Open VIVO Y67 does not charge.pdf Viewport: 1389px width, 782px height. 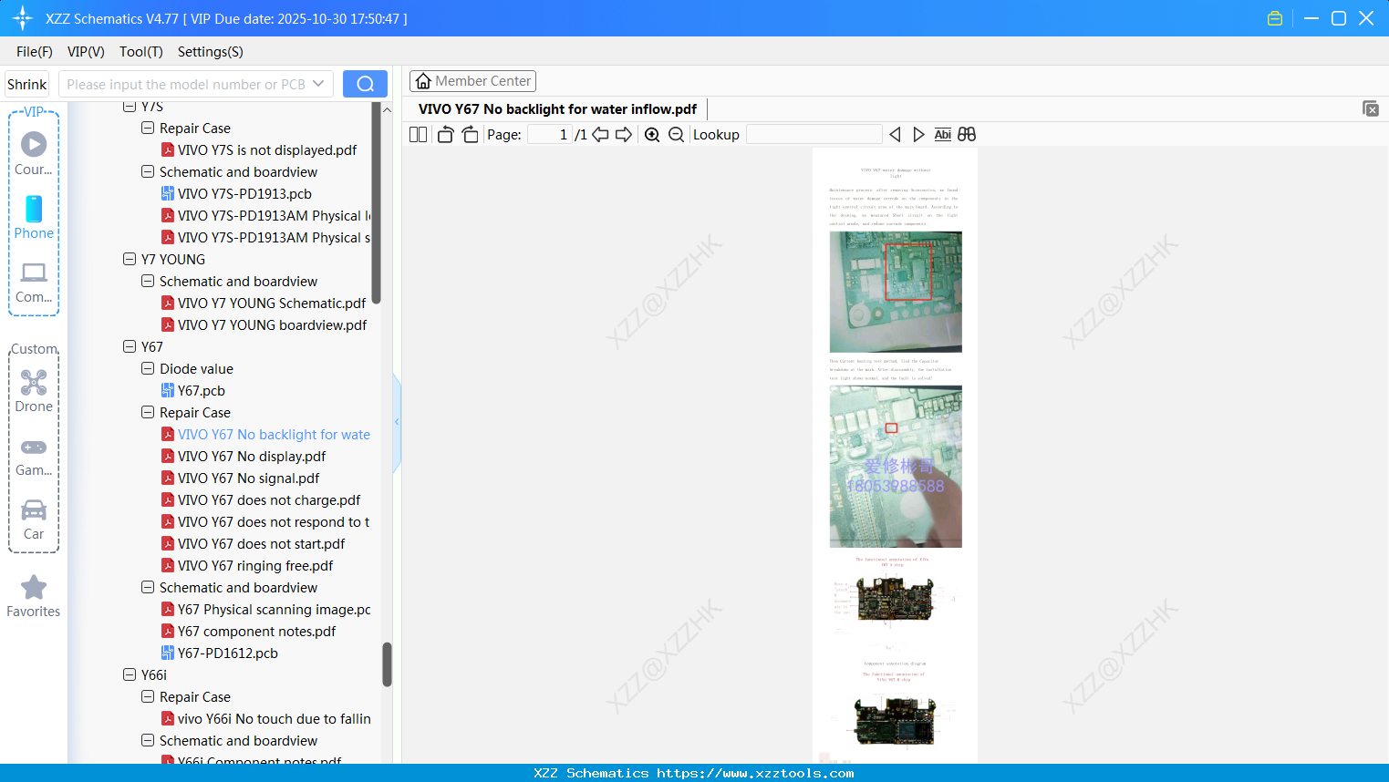269,499
